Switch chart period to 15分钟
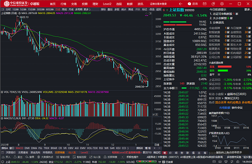252x164 pixels. click(31, 10)
